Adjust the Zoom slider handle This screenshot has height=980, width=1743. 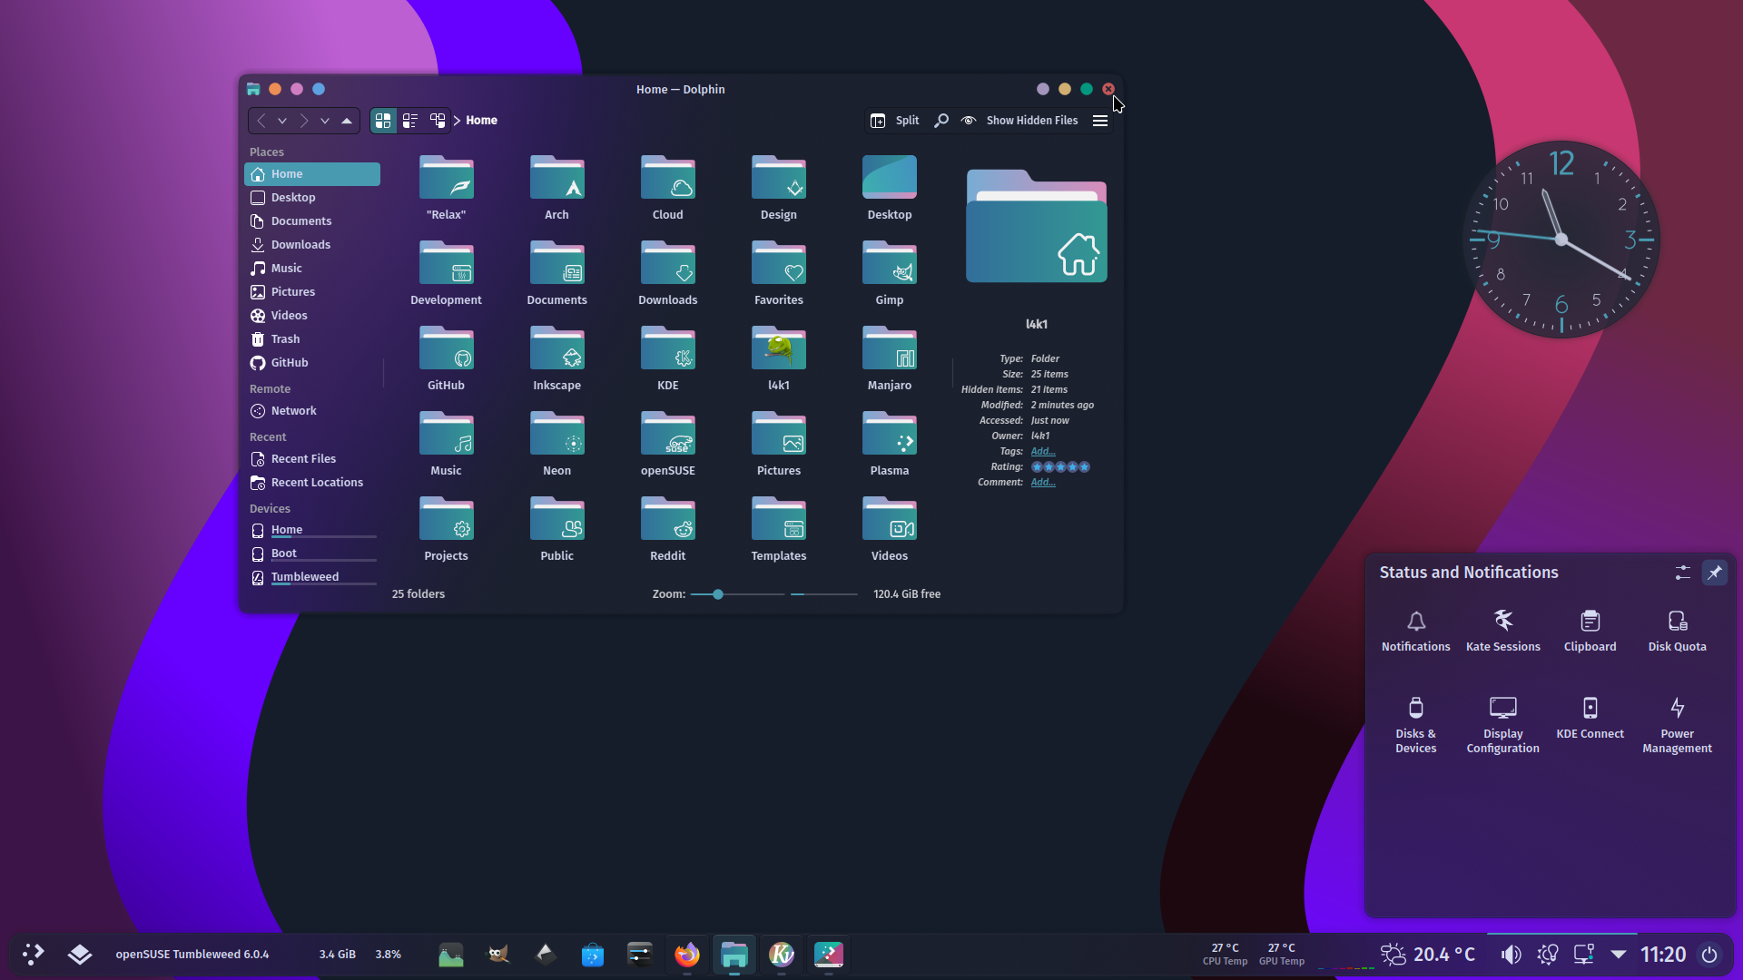tap(718, 594)
